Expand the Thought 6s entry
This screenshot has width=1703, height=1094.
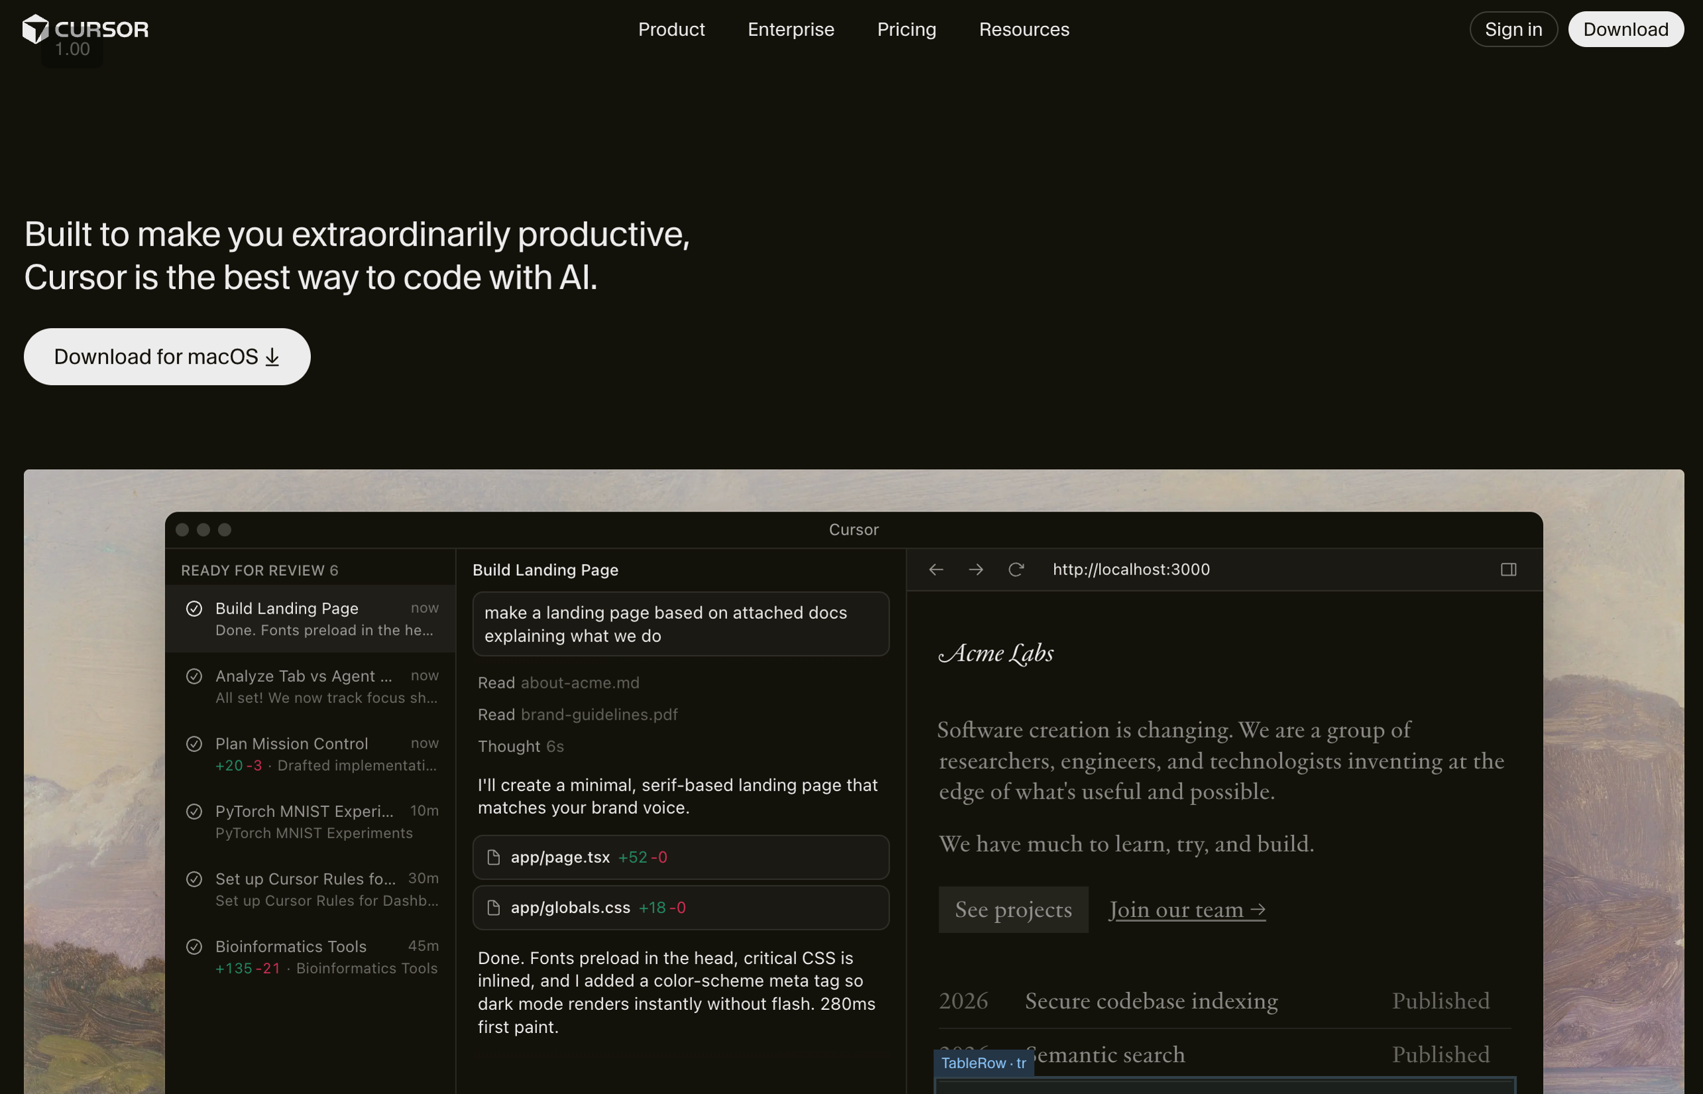[x=521, y=746]
